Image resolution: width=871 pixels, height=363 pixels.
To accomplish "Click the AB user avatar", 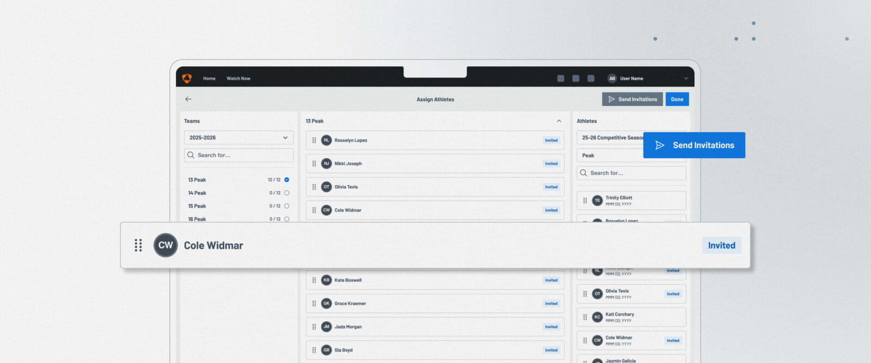I will point(612,78).
